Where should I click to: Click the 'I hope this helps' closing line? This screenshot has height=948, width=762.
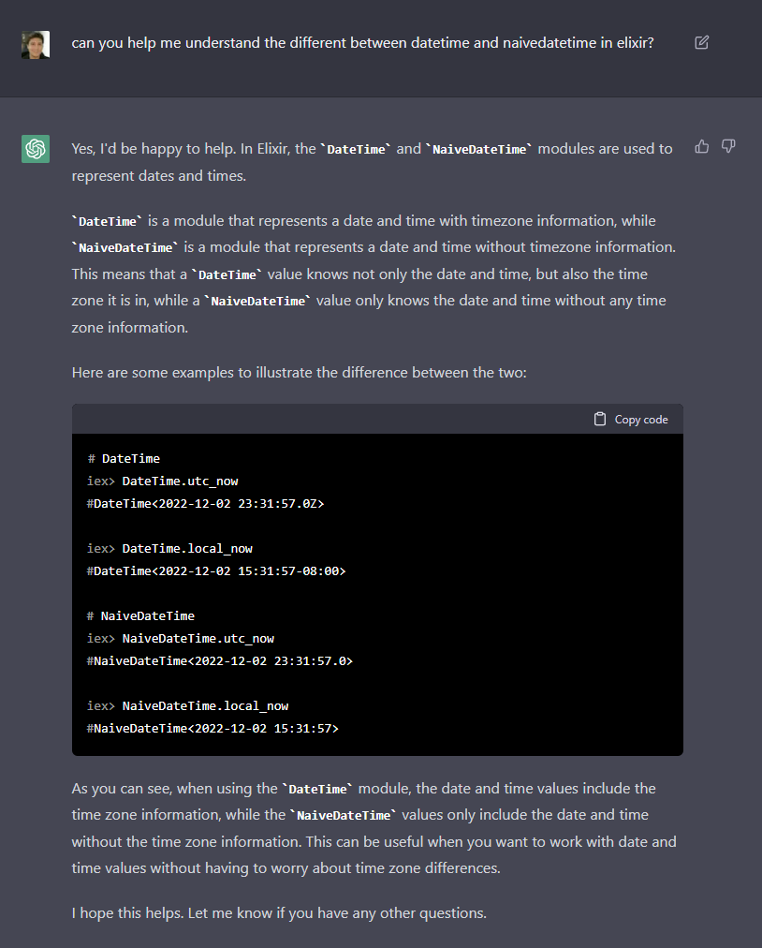pyautogui.click(x=279, y=913)
